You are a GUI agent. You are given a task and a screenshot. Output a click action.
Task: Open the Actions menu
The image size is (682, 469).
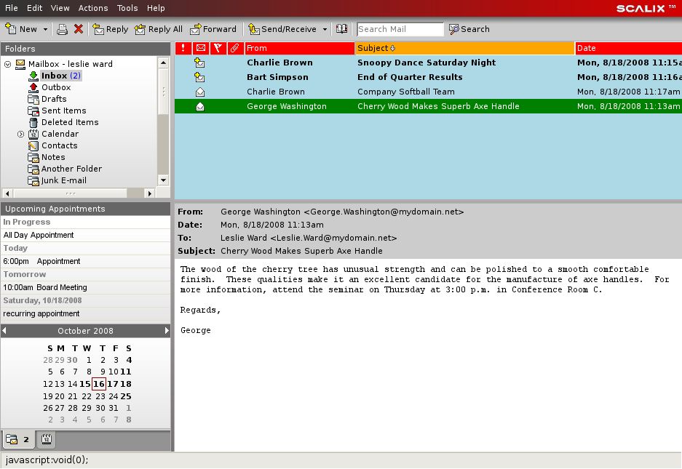(93, 8)
